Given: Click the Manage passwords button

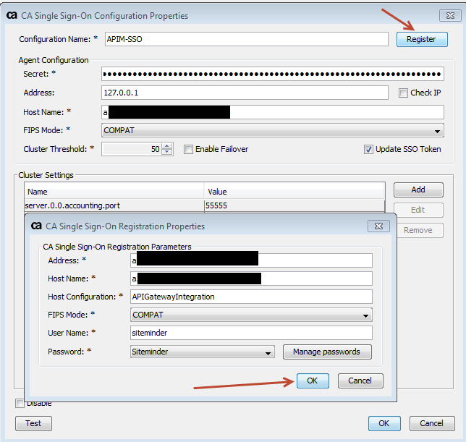Looking at the screenshot, I should click(327, 352).
